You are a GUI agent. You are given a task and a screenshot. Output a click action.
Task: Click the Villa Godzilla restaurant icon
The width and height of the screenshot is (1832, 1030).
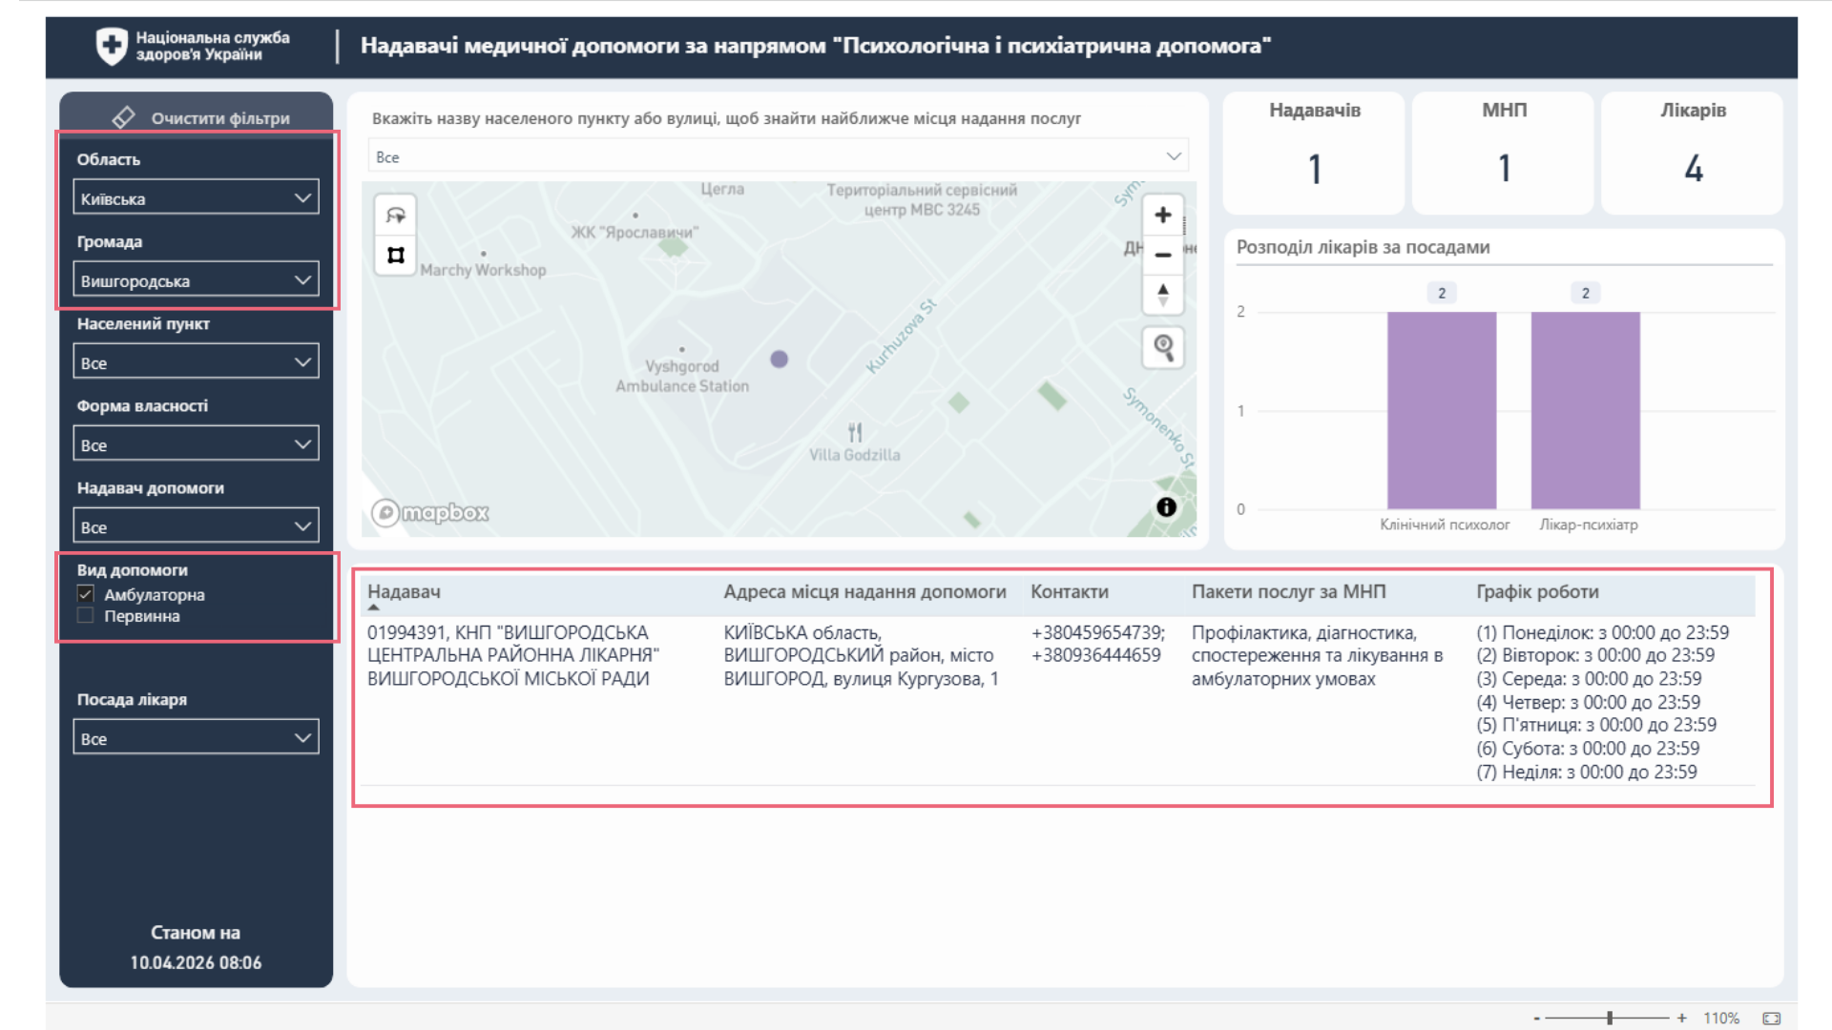855,432
